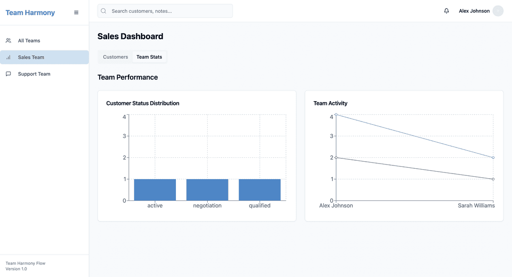Image resolution: width=512 pixels, height=277 pixels.
Task: Click the Team Harmony logo link
Action: point(30,13)
